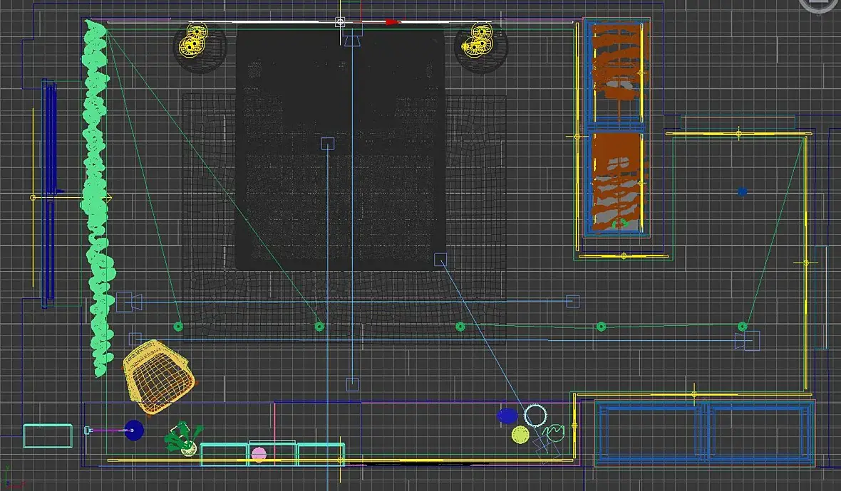Select the blue ellipse object on desk
Viewport: 841px width, 491px height.
point(507,416)
